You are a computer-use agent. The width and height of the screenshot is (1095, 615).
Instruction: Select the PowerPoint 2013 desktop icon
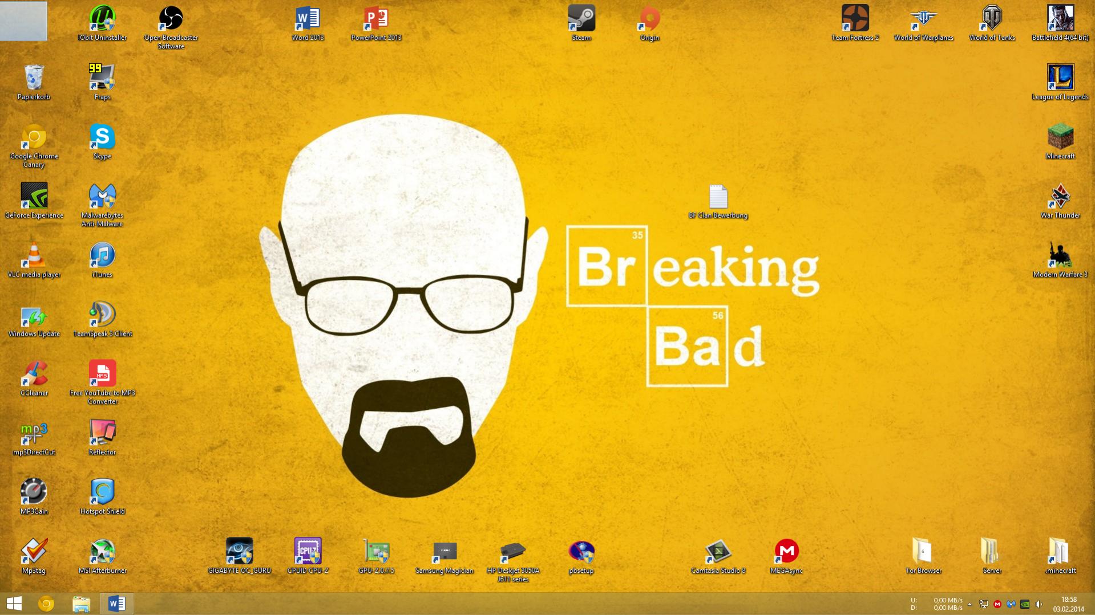pos(376,23)
